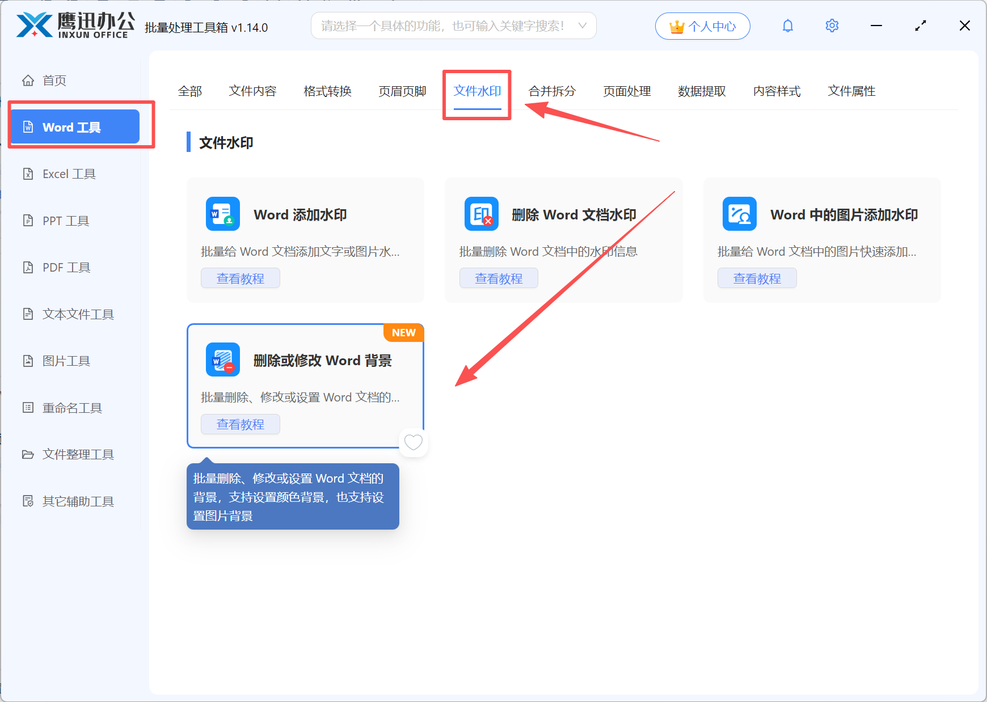
Task: Select PPT 工具 from the sidebar
Action: click(65, 221)
